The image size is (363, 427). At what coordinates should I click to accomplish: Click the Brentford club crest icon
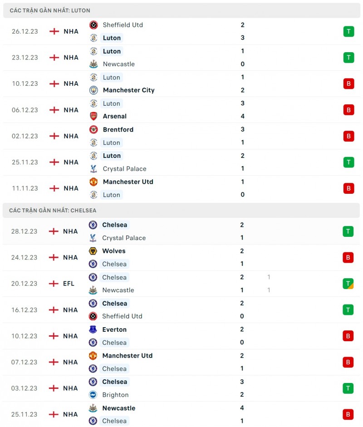click(x=93, y=129)
